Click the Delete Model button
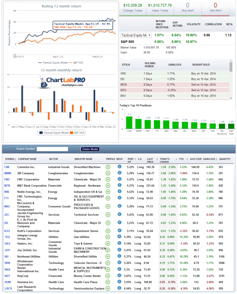 (90, 149)
